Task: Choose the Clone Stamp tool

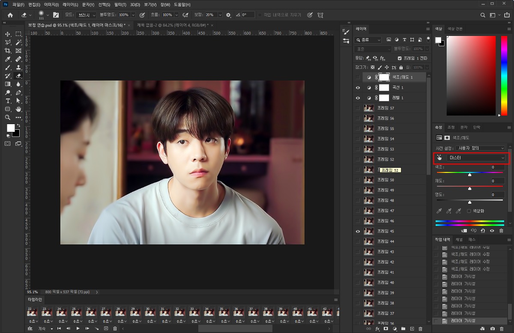Action: [18, 67]
